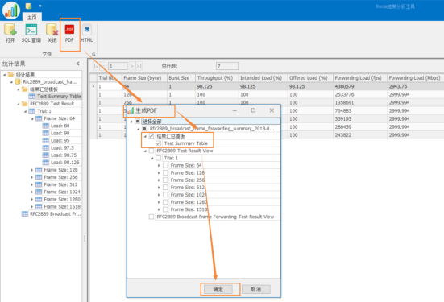
Task: Click the Close database icon
Action: point(52,30)
